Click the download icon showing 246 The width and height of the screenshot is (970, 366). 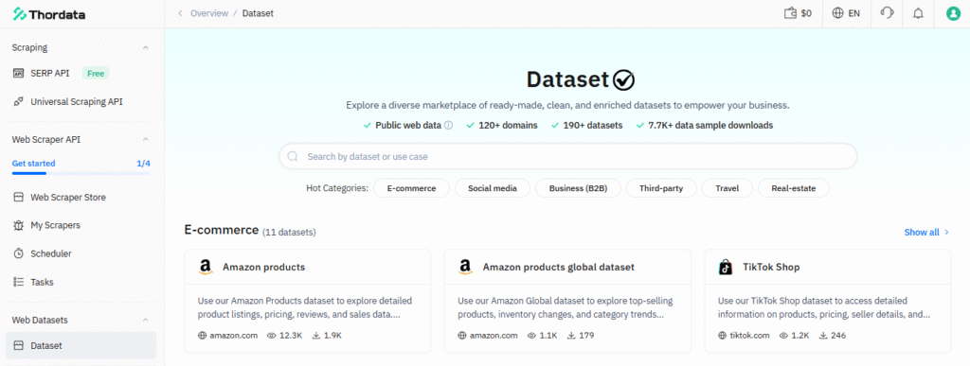coord(823,336)
